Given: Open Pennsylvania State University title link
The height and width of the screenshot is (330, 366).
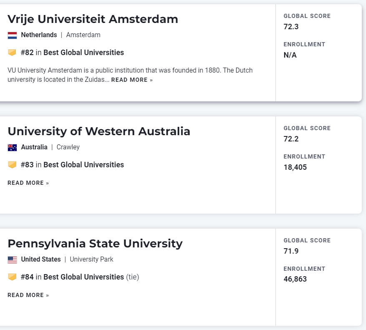Looking at the screenshot, I should pos(95,244).
